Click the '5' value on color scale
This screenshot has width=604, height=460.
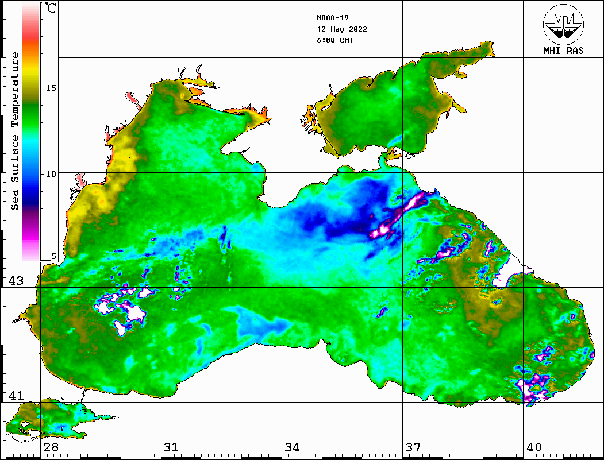coord(53,256)
